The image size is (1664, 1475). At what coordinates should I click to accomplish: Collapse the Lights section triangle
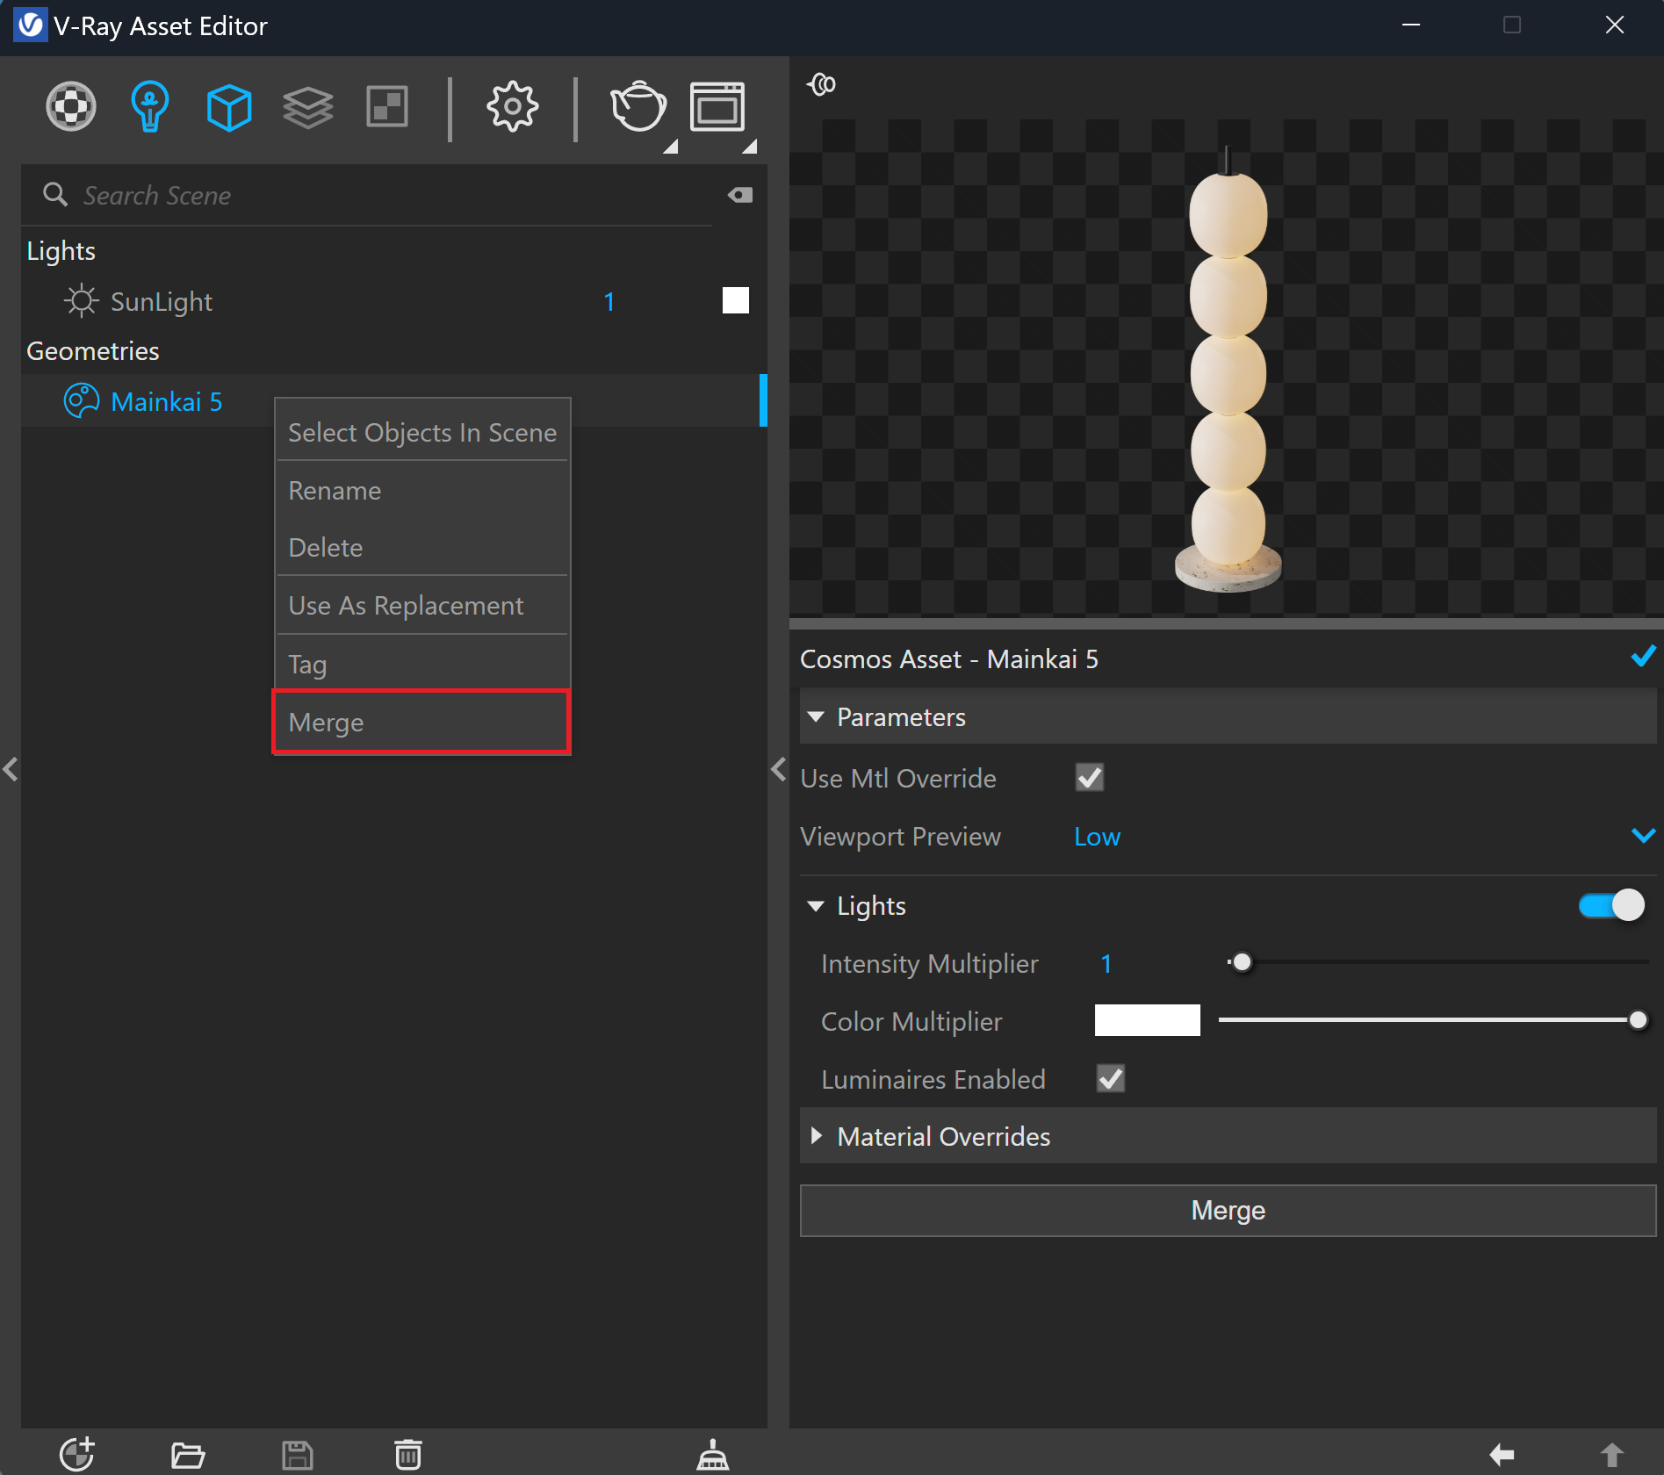coord(816,906)
